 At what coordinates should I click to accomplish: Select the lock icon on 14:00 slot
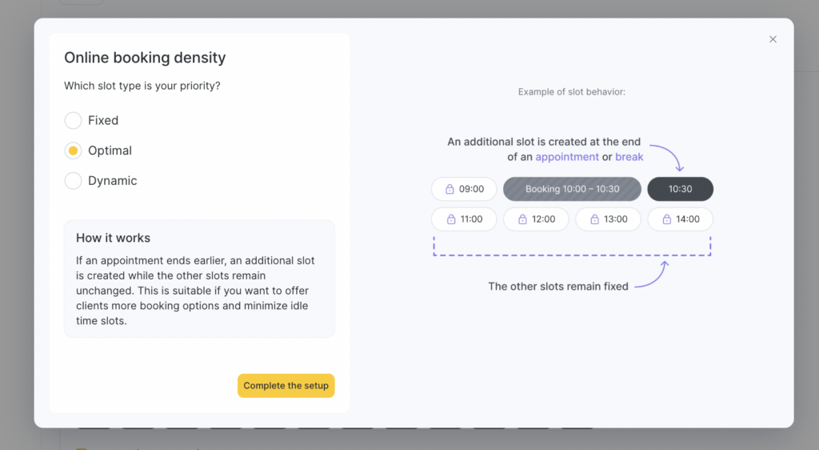tap(666, 219)
